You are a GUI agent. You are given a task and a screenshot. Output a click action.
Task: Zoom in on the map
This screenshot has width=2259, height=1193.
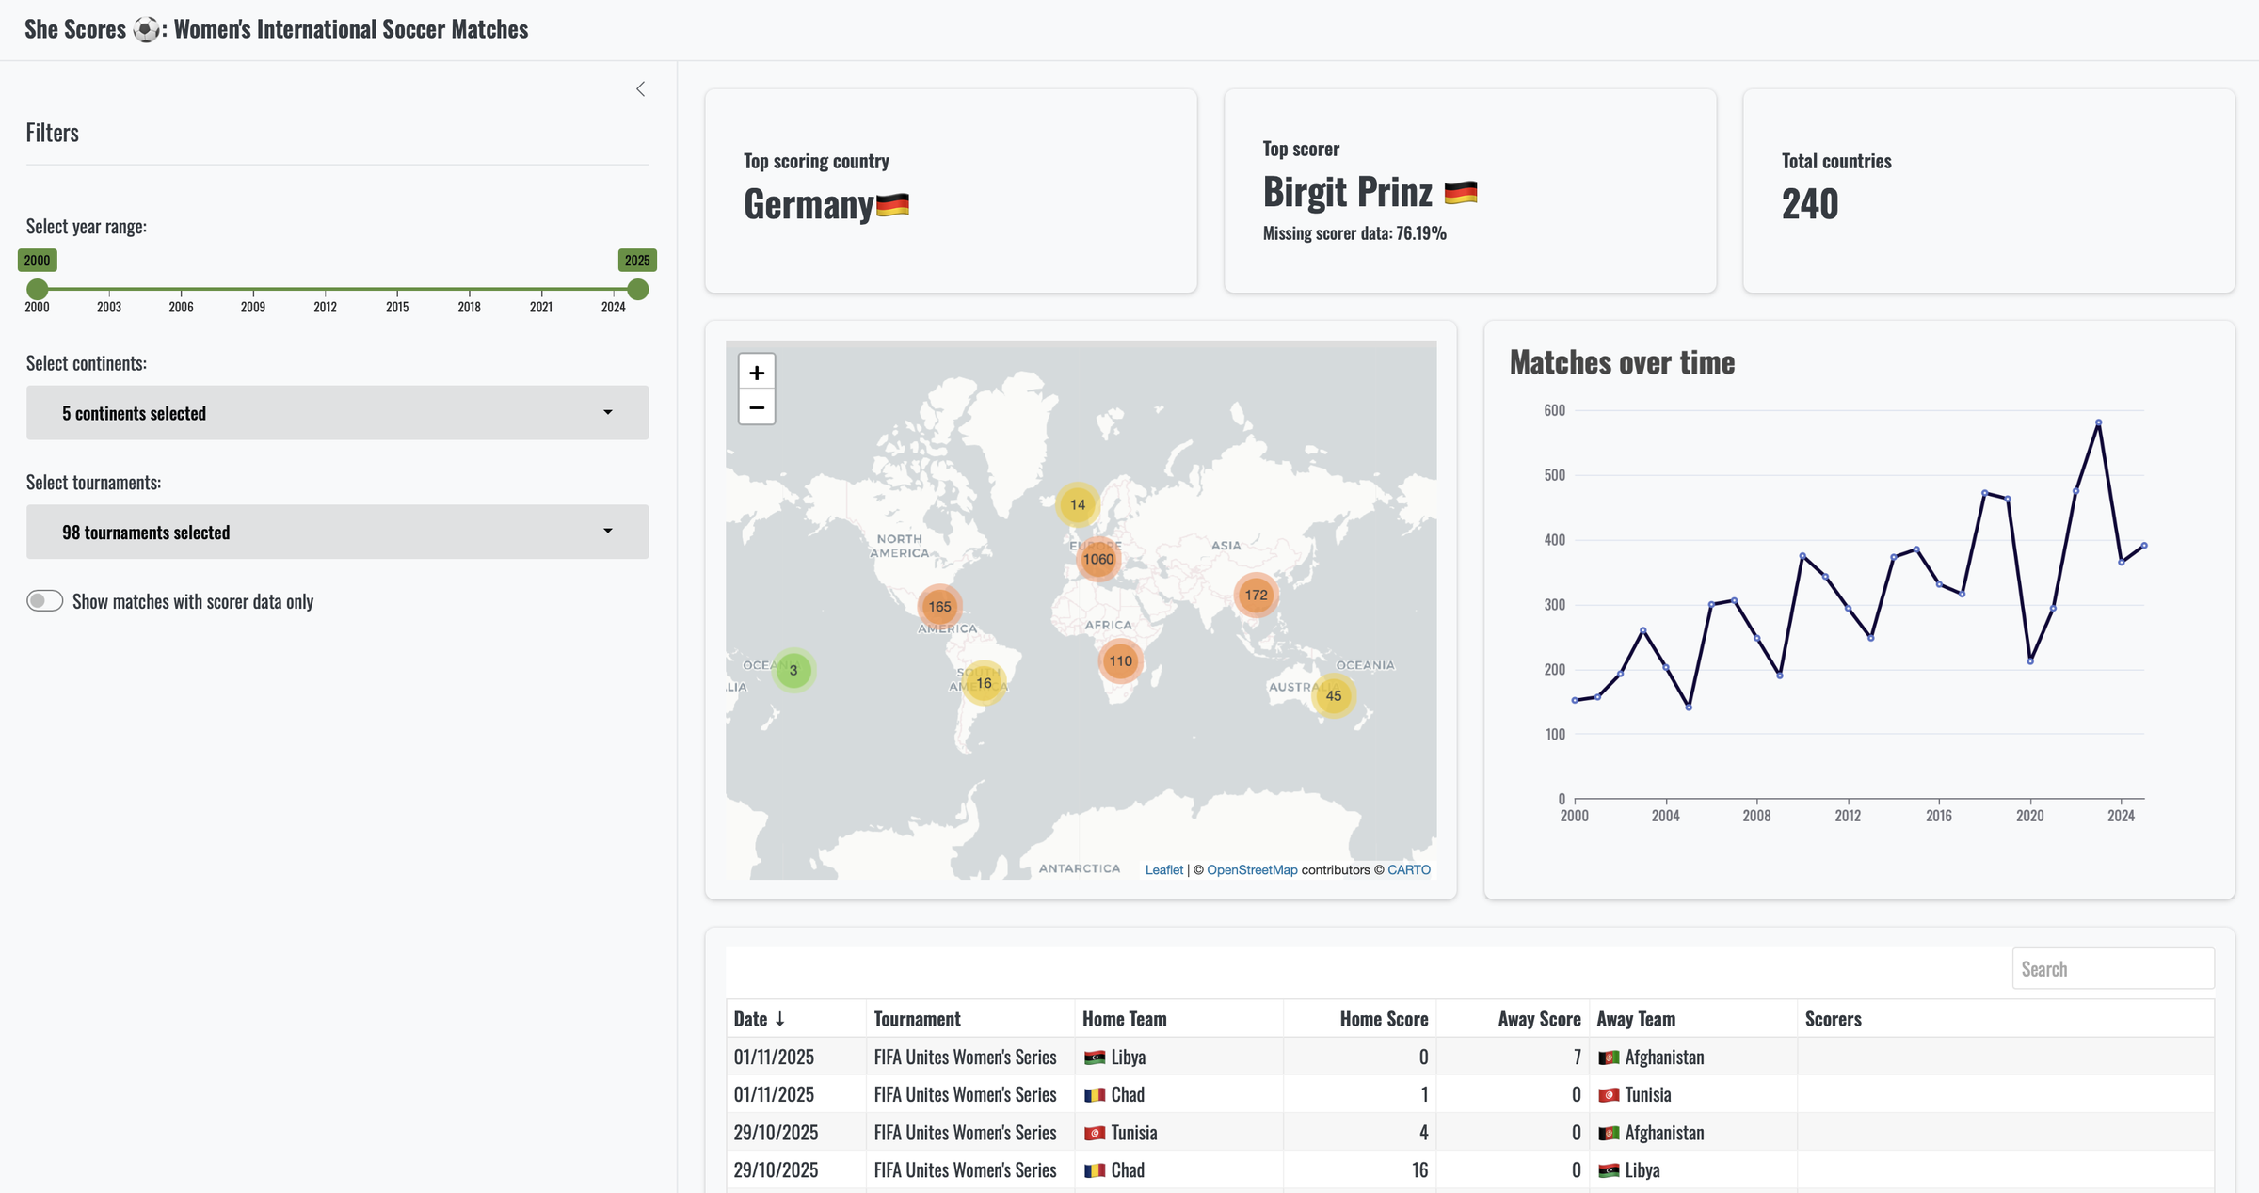(756, 373)
